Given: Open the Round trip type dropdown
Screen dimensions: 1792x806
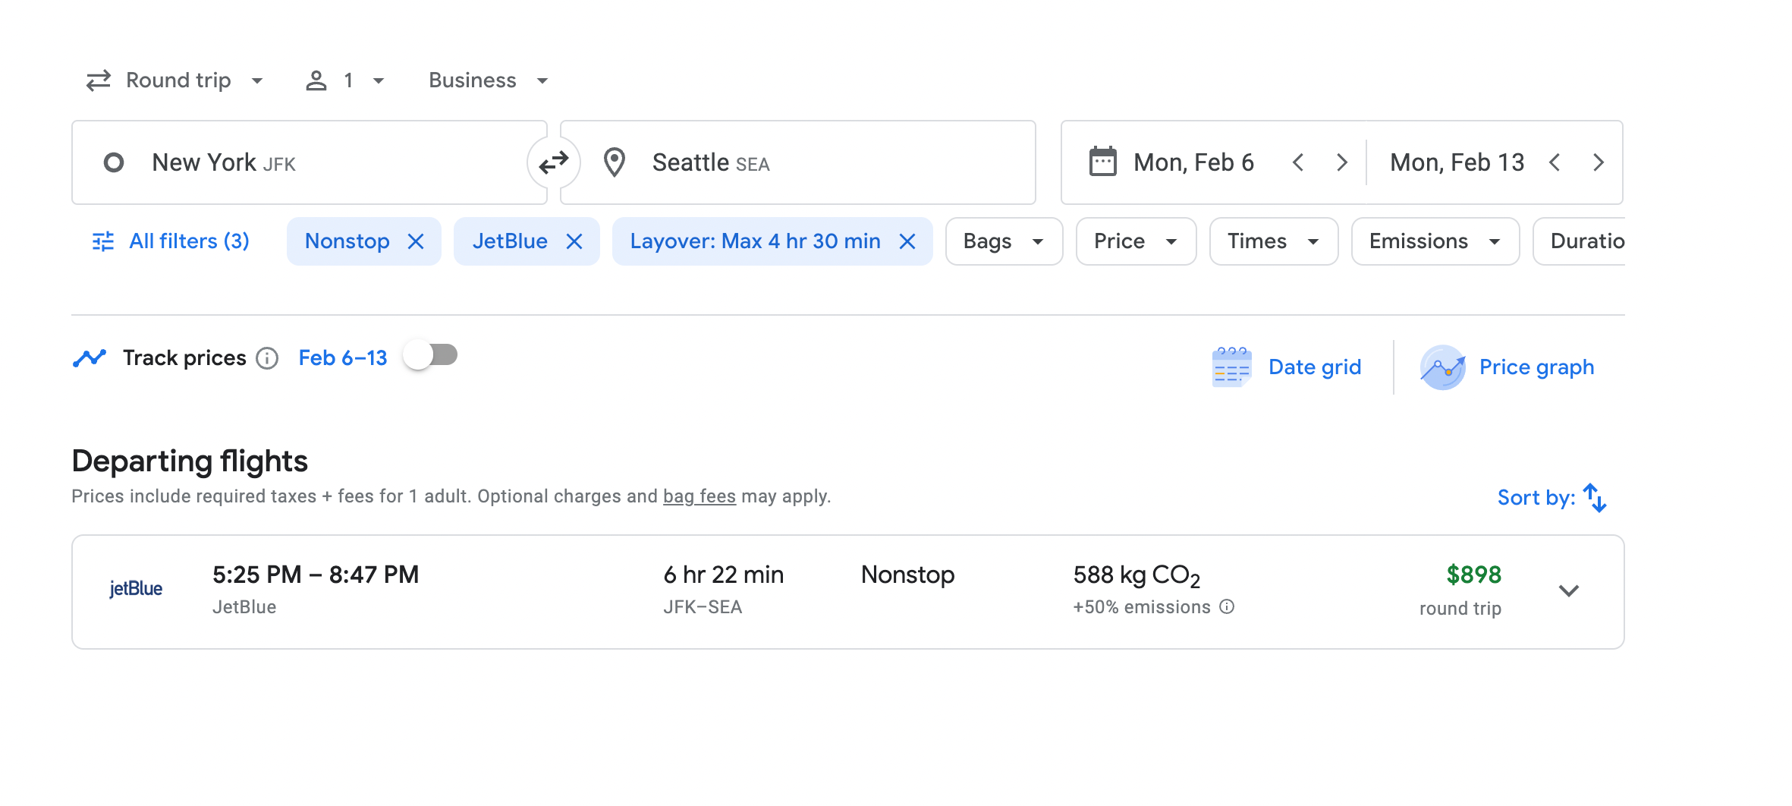Looking at the screenshot, I should 175,80.
